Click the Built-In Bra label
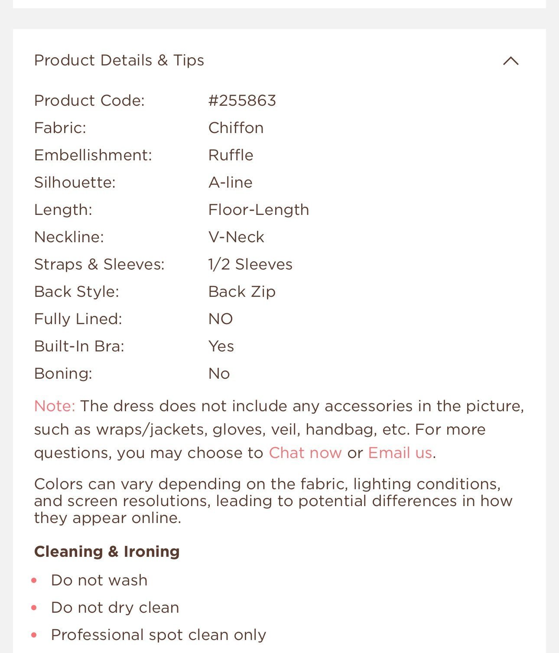This screenshot has height=653, width=559. point(79,346)
